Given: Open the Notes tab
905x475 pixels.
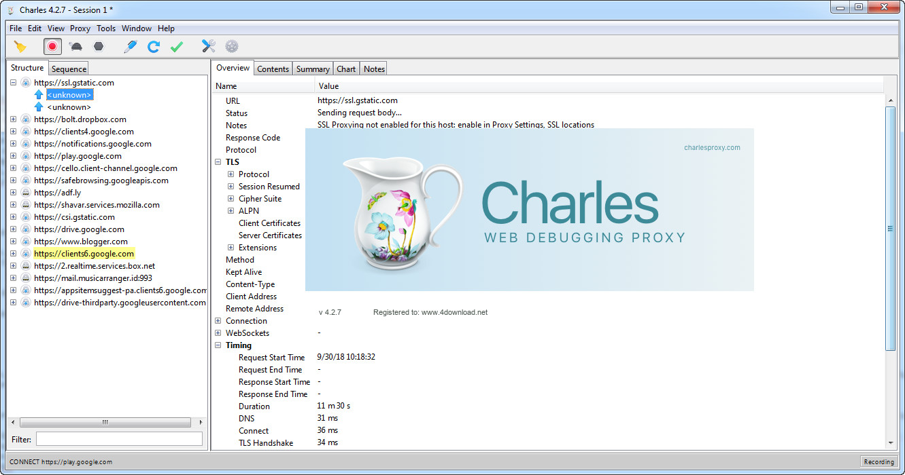Looking at the screenshot, I should point(374,69).
